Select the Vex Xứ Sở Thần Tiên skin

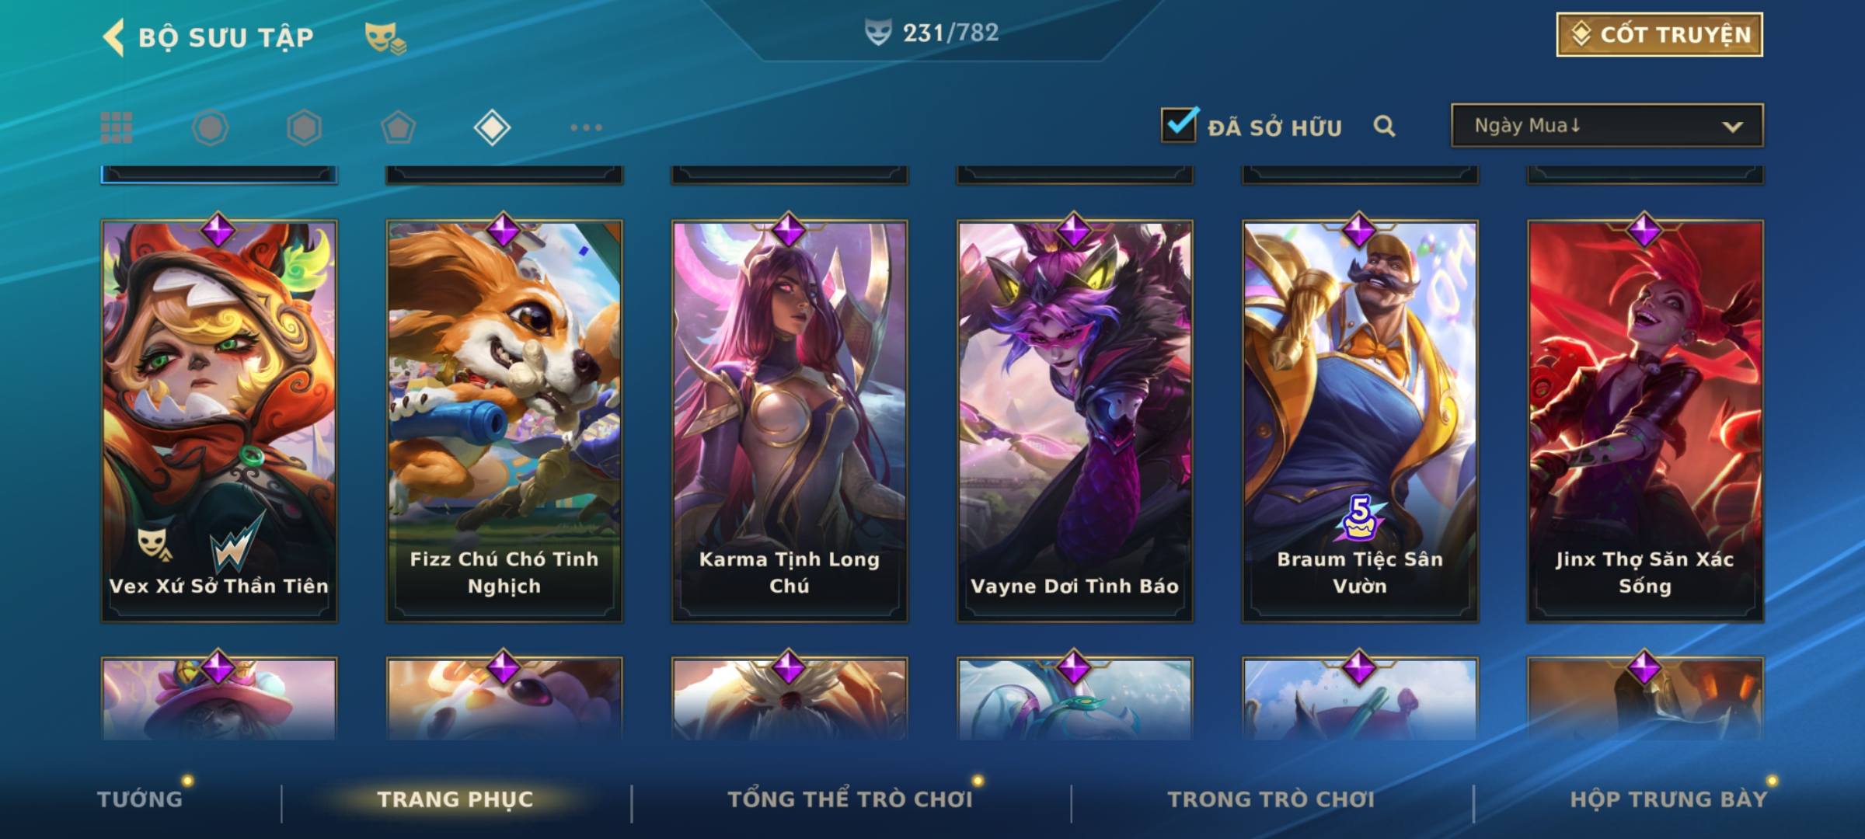pos(219,421)
